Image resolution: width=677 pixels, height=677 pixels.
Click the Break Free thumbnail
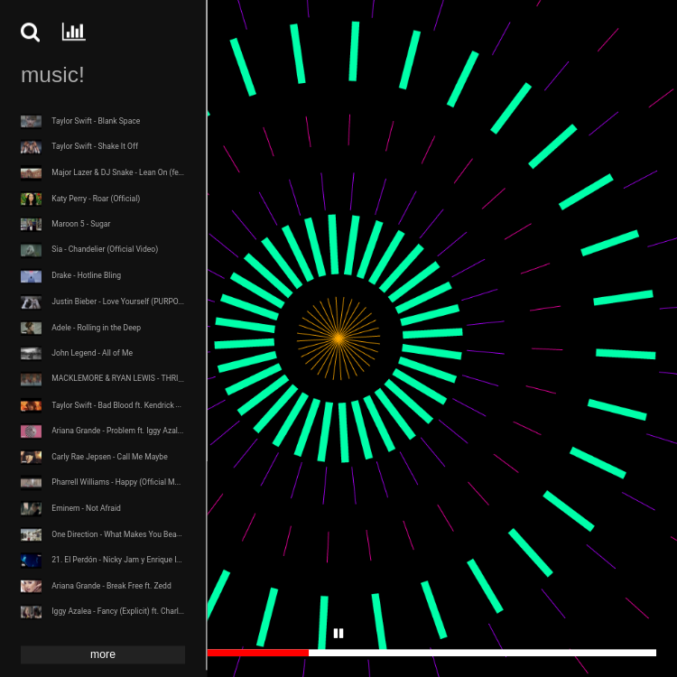click(31, 587)
